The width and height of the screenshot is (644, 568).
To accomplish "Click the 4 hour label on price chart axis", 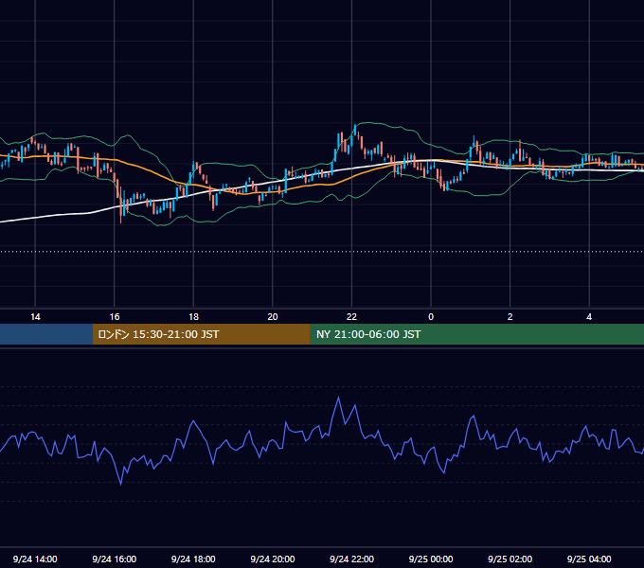I will [589, 317].
